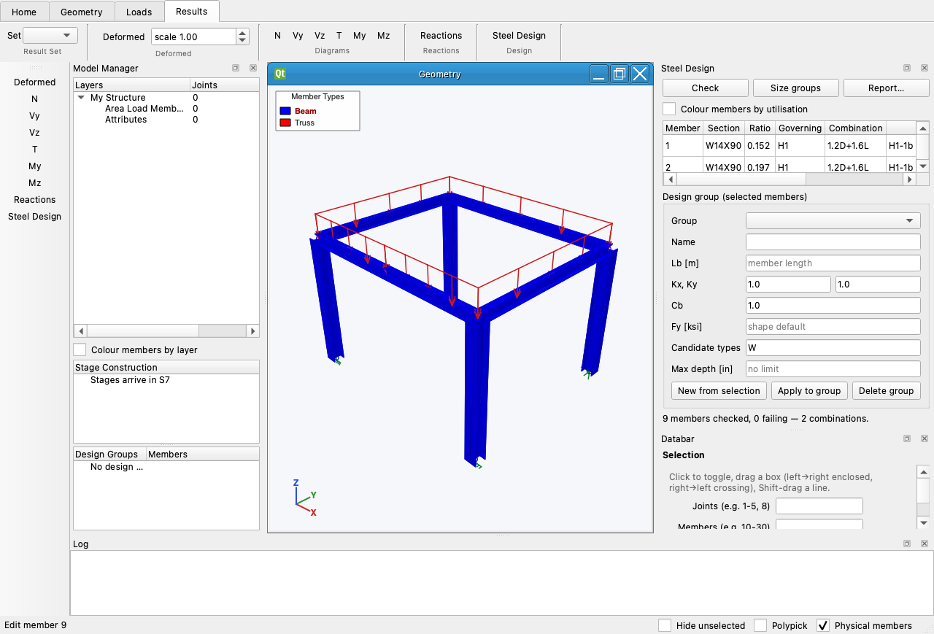Show My diagram from toolbar
This screenshot has width=934, height=634.
point(360,35)
